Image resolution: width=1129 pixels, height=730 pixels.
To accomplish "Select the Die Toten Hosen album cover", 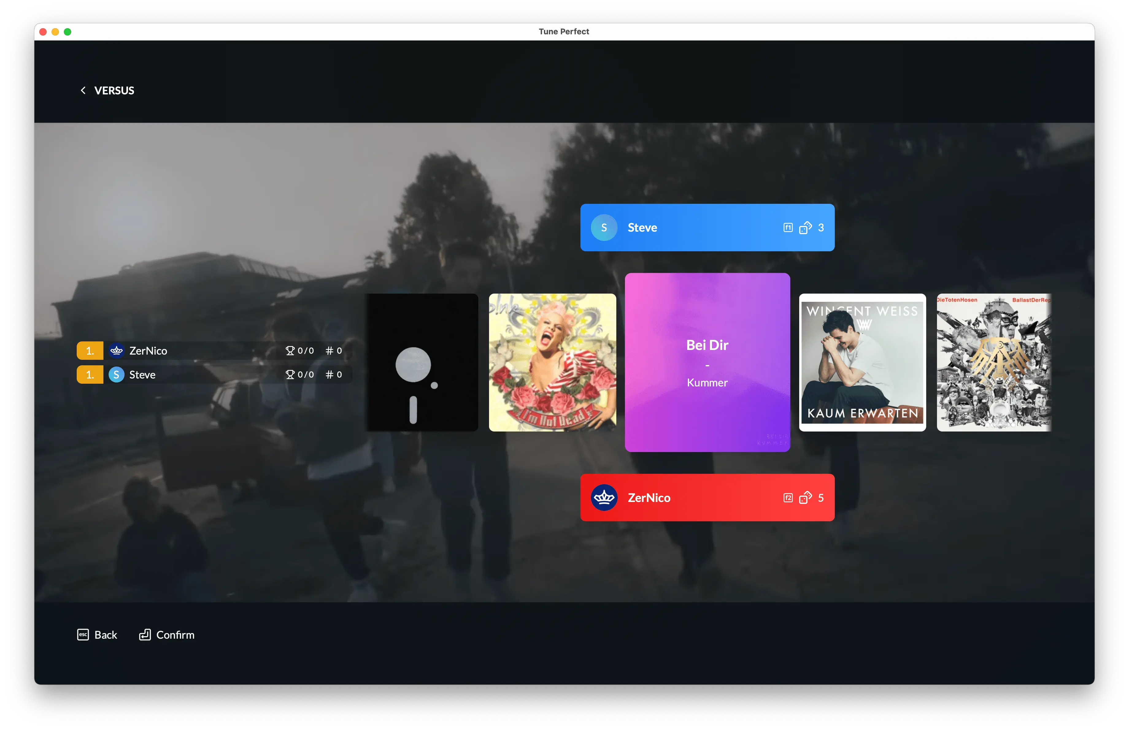I will pos(994,362).
